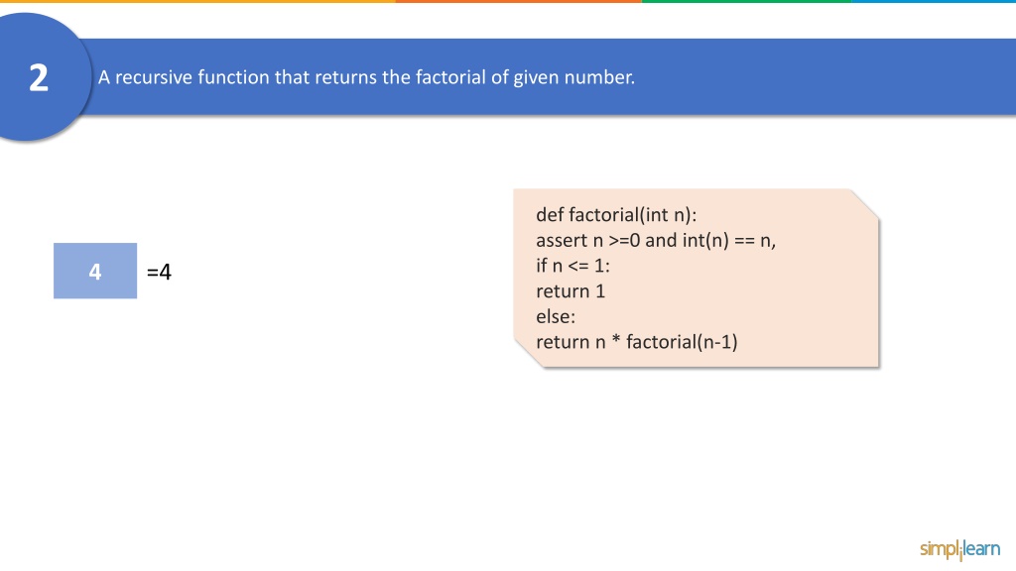
Task: Click the 'def factorial(int n):' line
Action: click(616, 215)
